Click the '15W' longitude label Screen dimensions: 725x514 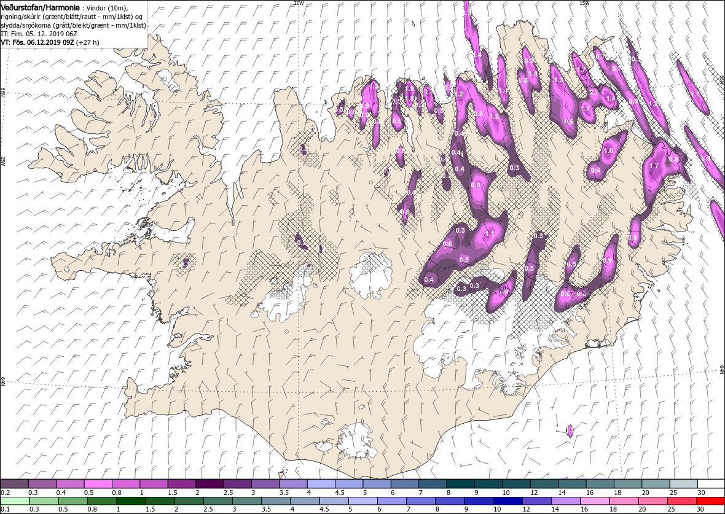[584, 3]
